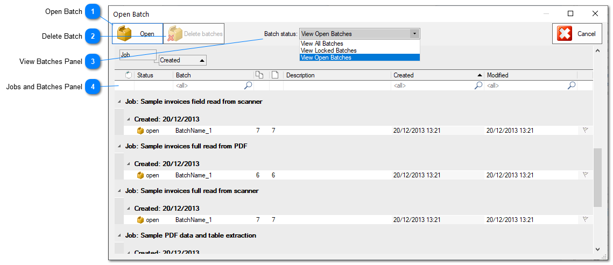Click the documents count column header icon
This screenshot has height=265, width=613.
pos(259,75)
